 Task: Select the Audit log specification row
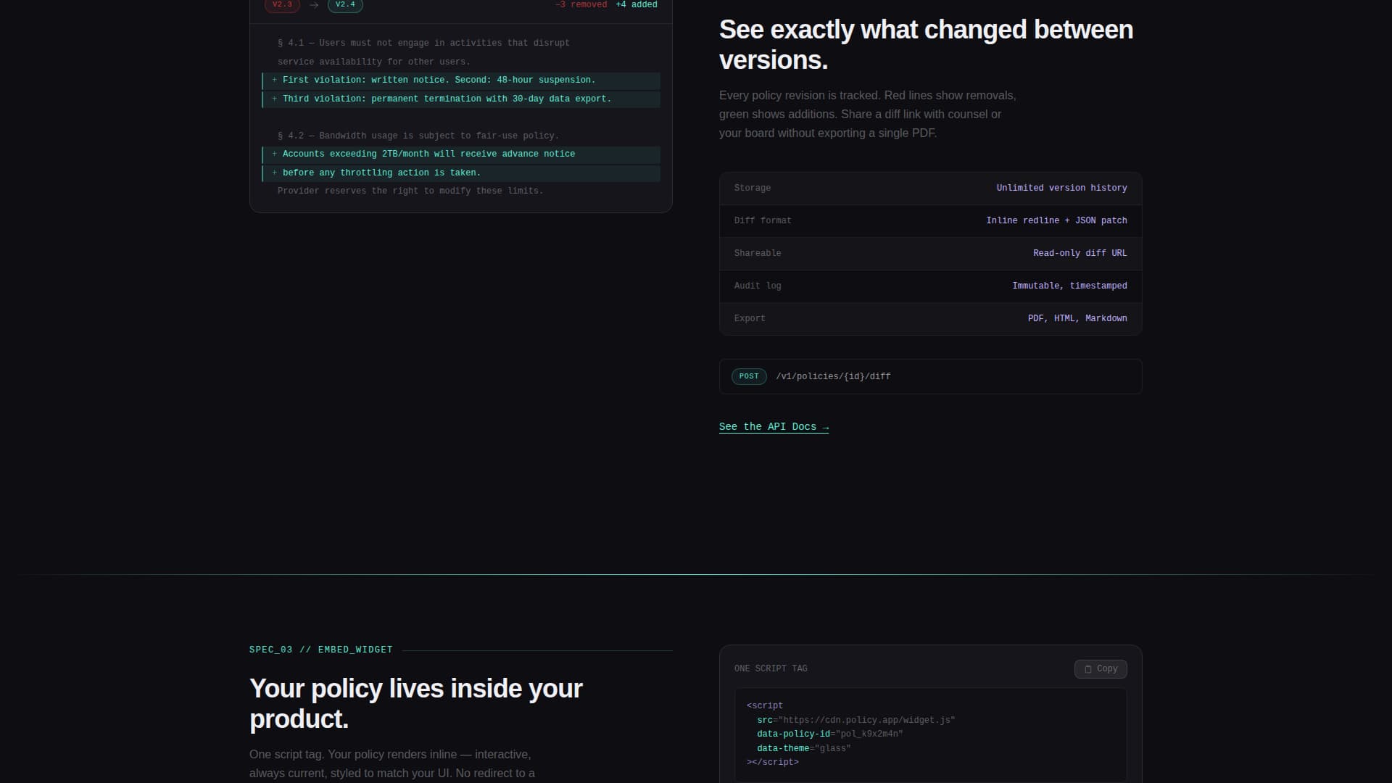click(x=930, y=286)
